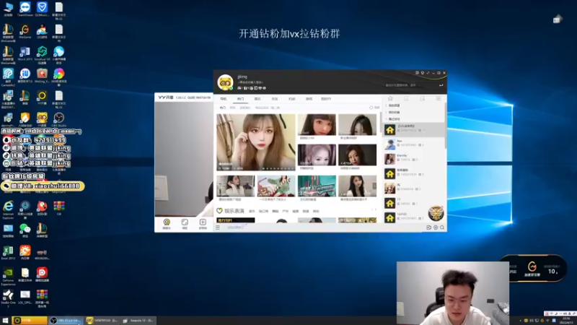Viewport: 577px width, 325px height.
Task: Click the refresh button at right of sub-tabs
Action: (x=374, y=108)
